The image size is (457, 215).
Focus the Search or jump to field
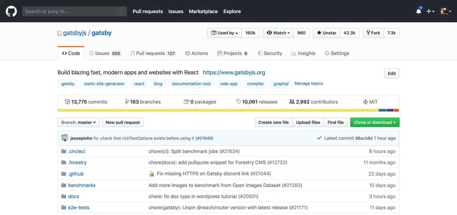point(75,11)
